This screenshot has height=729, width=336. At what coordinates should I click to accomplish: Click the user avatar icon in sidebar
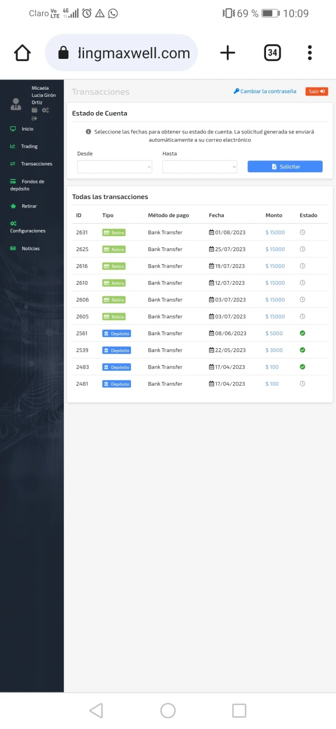(x=16, y=104)
